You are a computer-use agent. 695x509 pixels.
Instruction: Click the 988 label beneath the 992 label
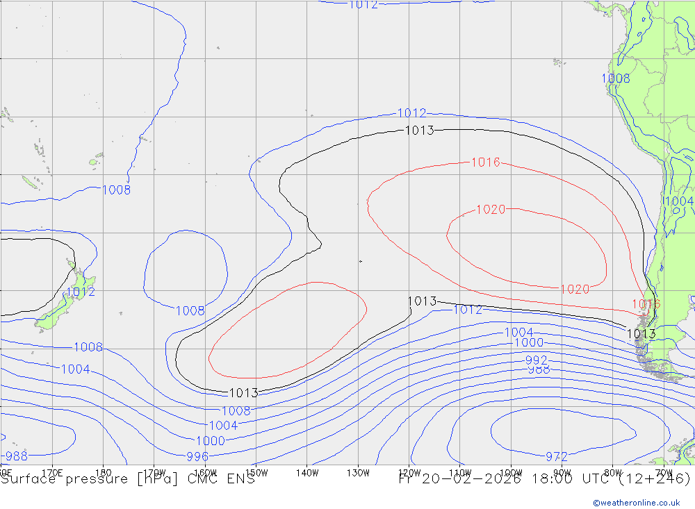pos(539,370)
